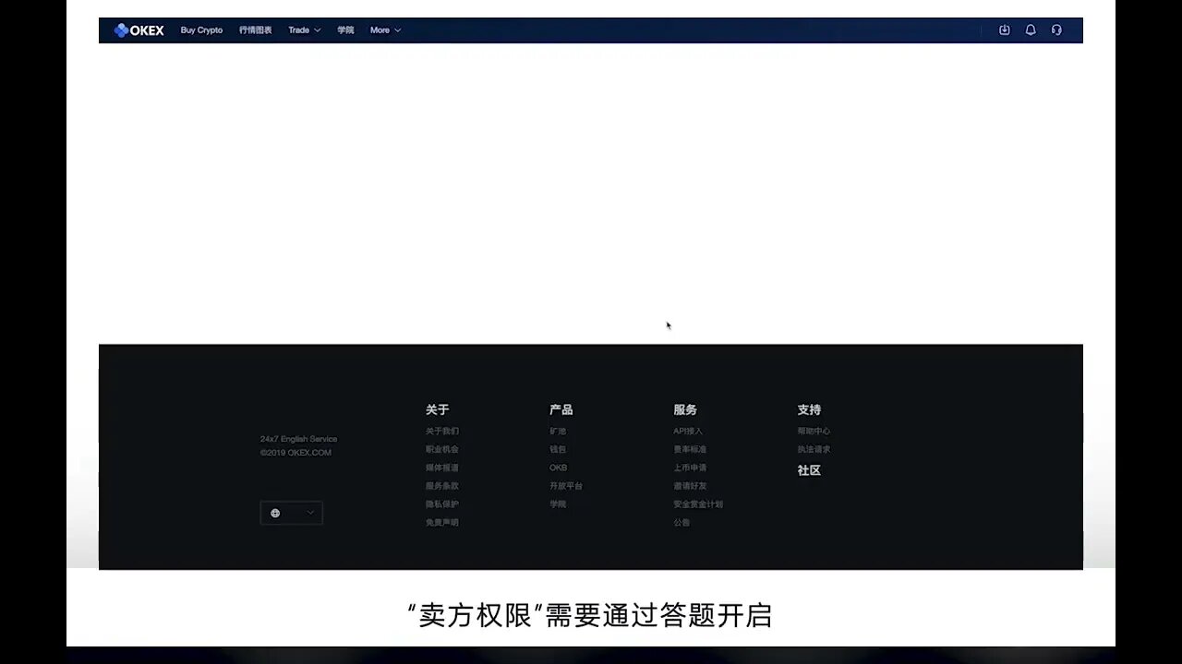Open 学院 in the top navigation

tap(345, 30)
